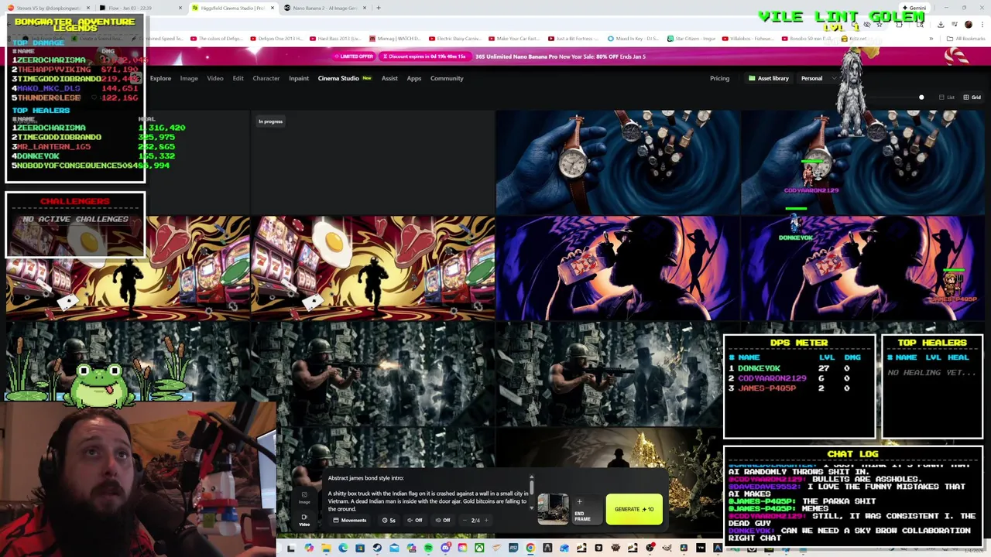Viewport: 991px width, 557px height.
Task: Adjust the thumbnail size slider
Action: point(921,97)
